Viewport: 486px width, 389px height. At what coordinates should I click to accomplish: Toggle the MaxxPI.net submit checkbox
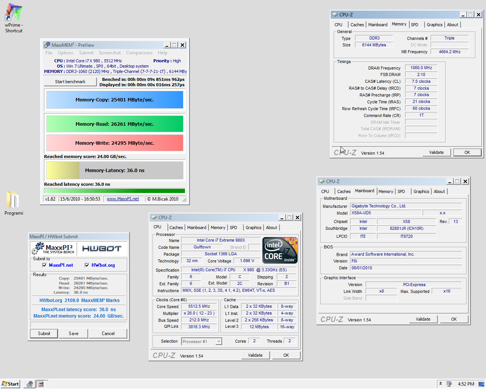(44, 265)
